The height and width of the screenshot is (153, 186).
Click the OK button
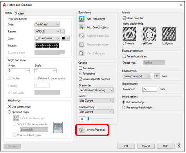click(126, 146)
